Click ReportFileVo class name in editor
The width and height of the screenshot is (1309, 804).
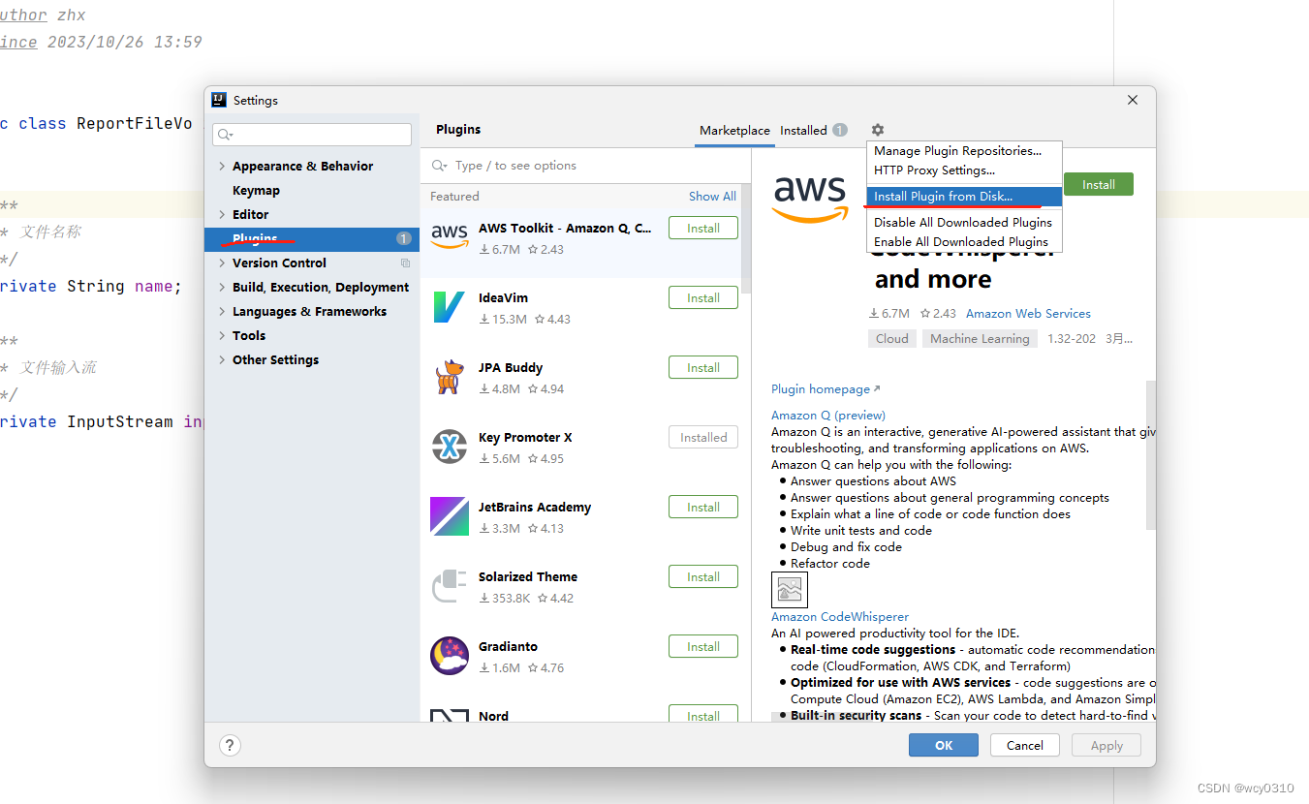click(135, 123)
